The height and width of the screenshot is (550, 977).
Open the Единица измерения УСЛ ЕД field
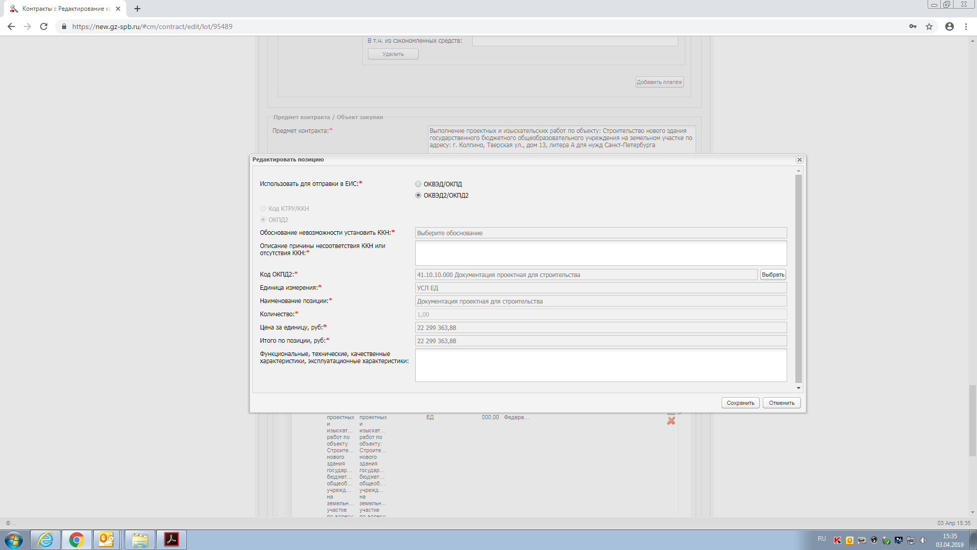tap(600, 288)
